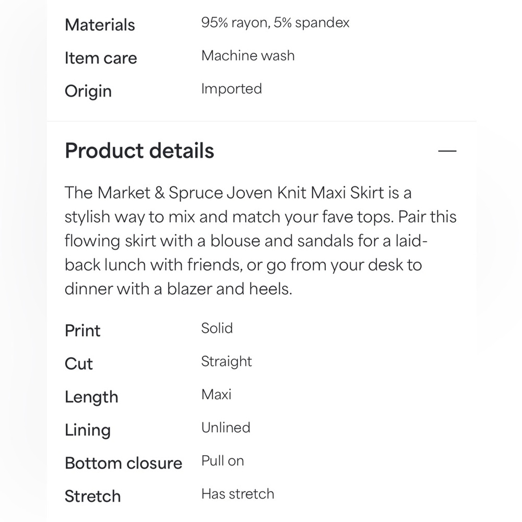522x522 pixels.
Task: Select the Lining label
Action: click(88, 430)
